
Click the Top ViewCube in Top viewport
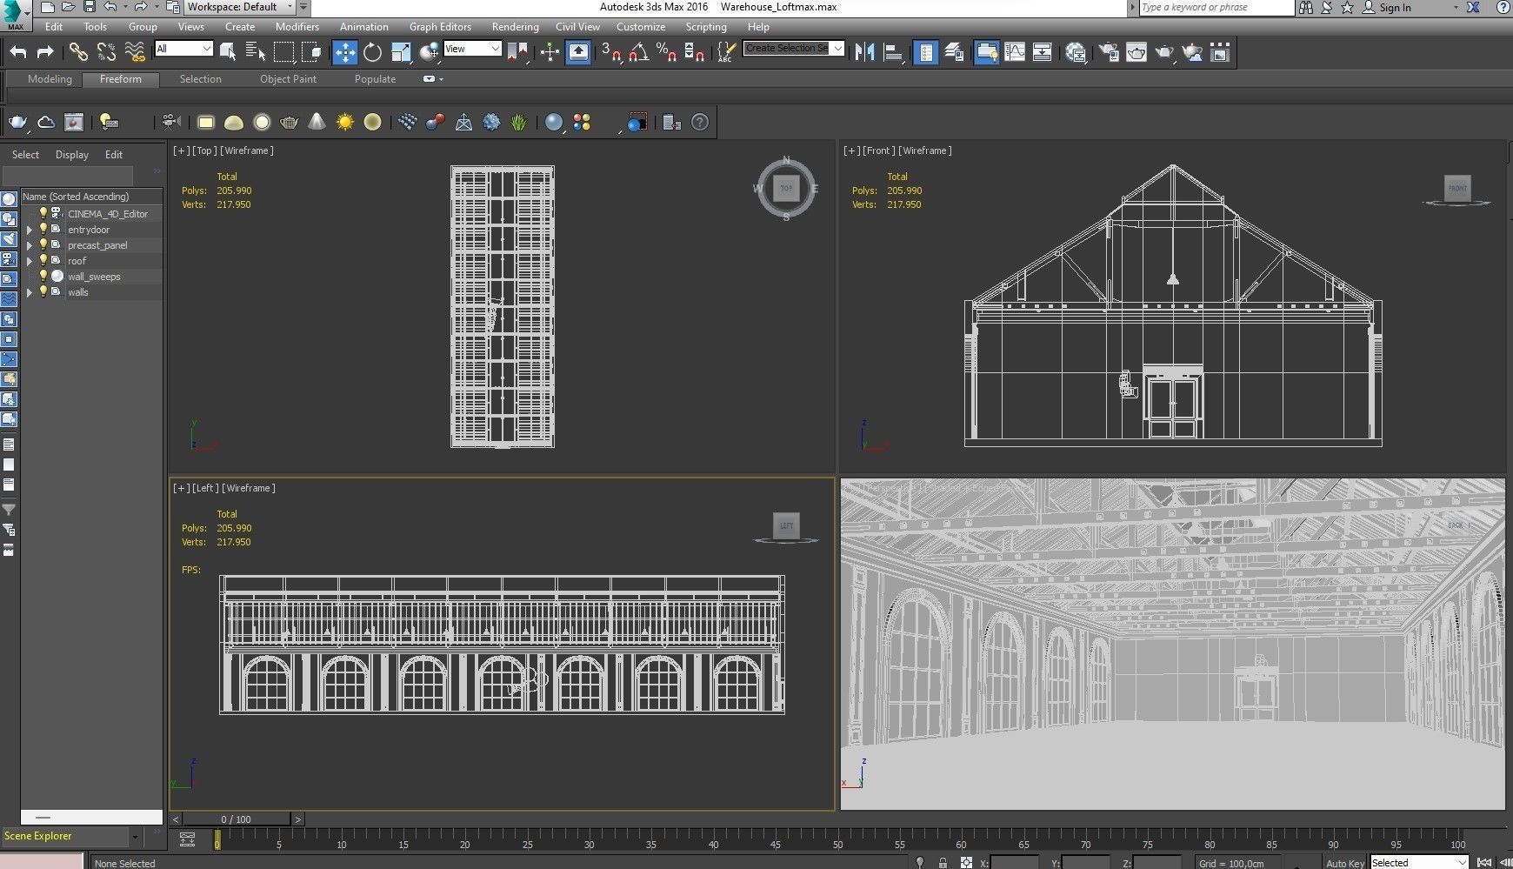[786, 188]
